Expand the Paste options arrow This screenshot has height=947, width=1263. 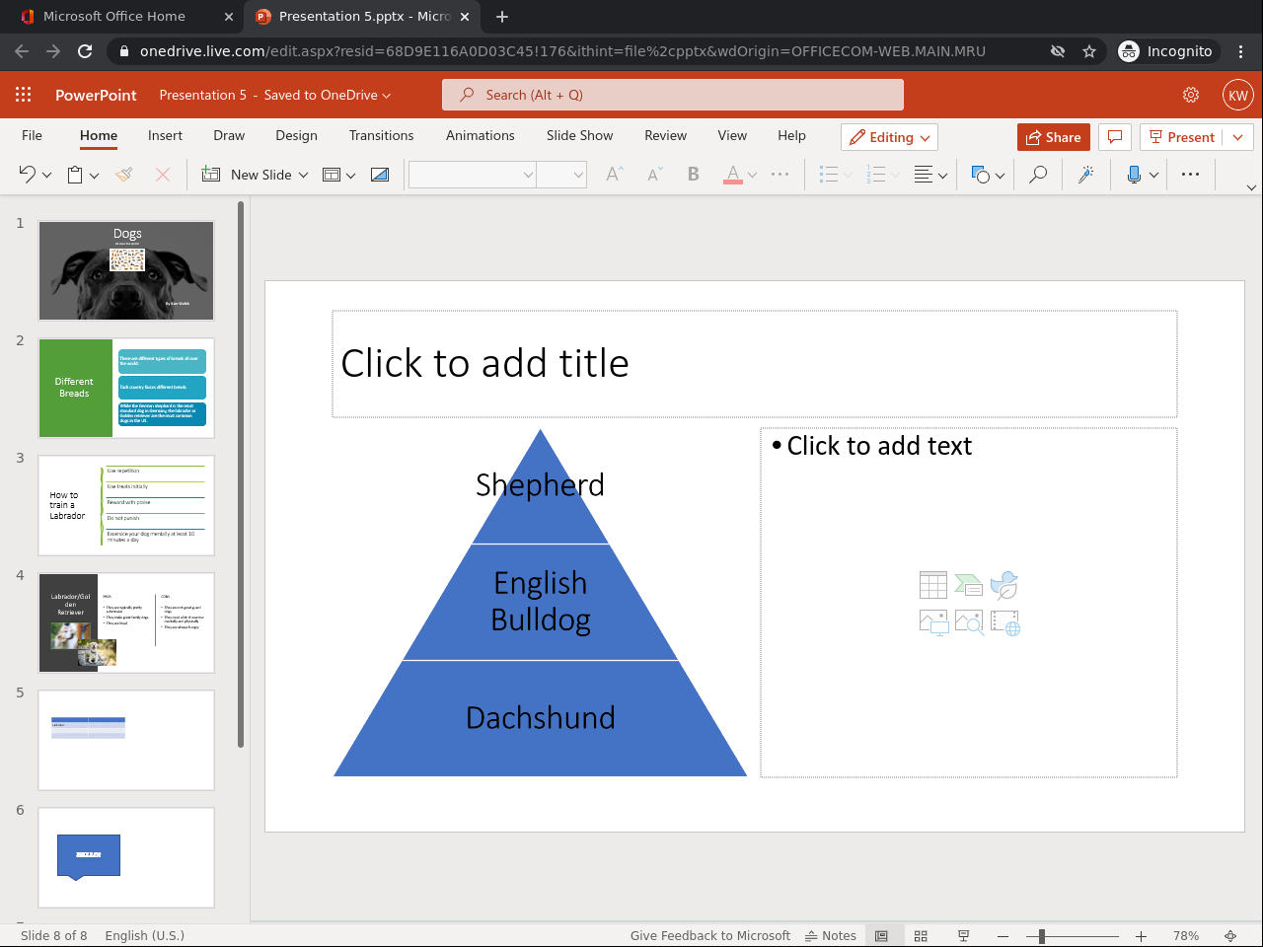(x=94, y=176)
